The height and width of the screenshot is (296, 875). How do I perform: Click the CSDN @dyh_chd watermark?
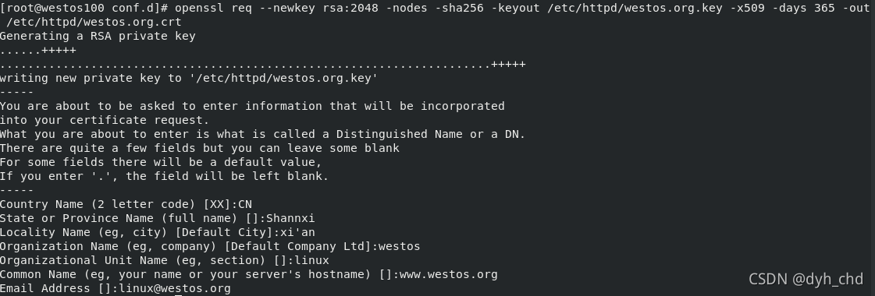806,279
